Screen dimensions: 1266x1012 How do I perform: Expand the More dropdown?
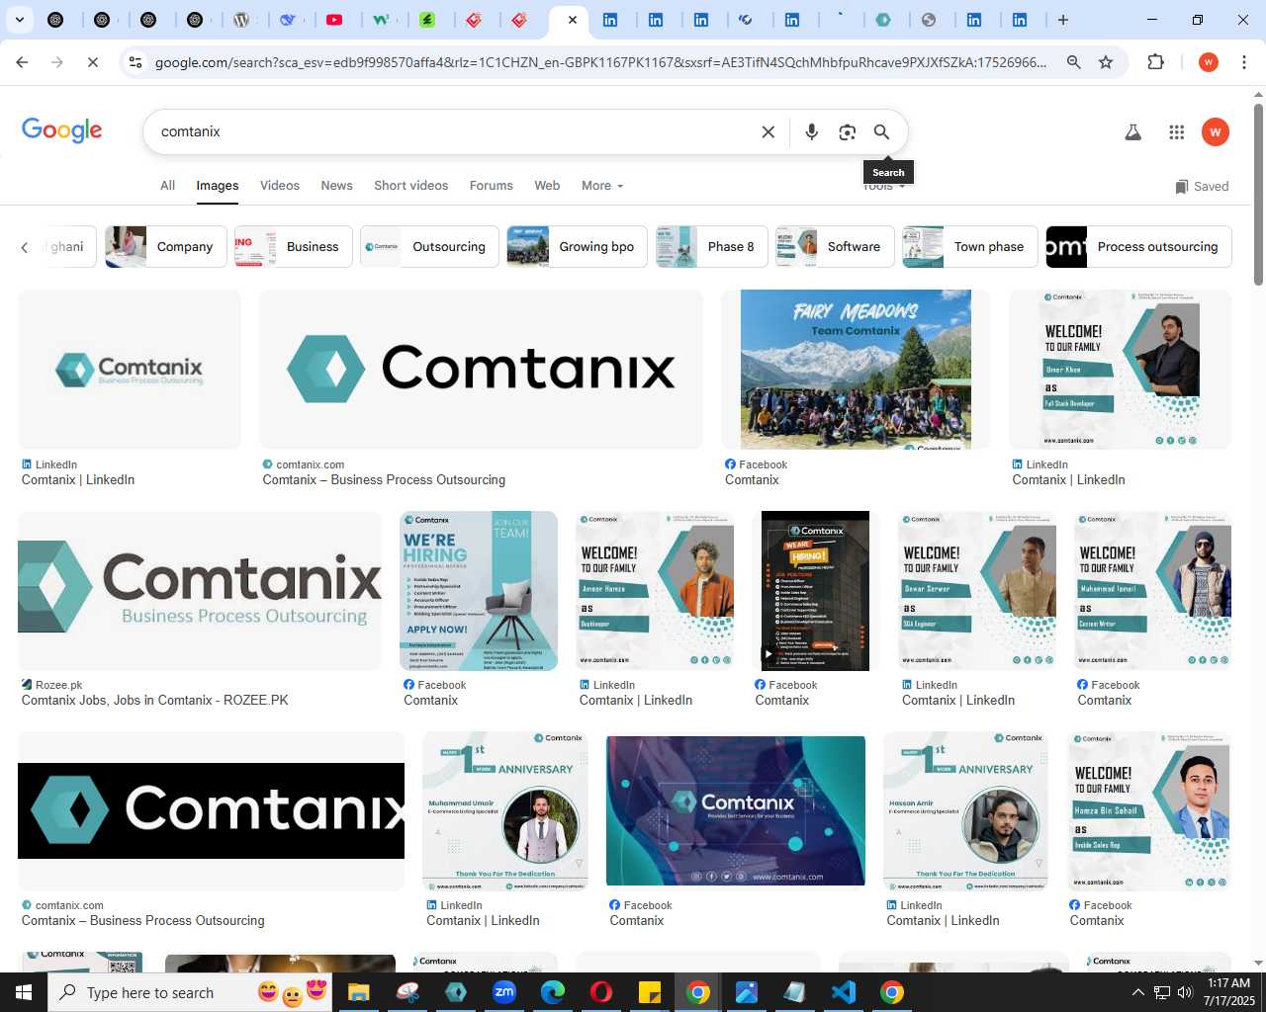602,186
